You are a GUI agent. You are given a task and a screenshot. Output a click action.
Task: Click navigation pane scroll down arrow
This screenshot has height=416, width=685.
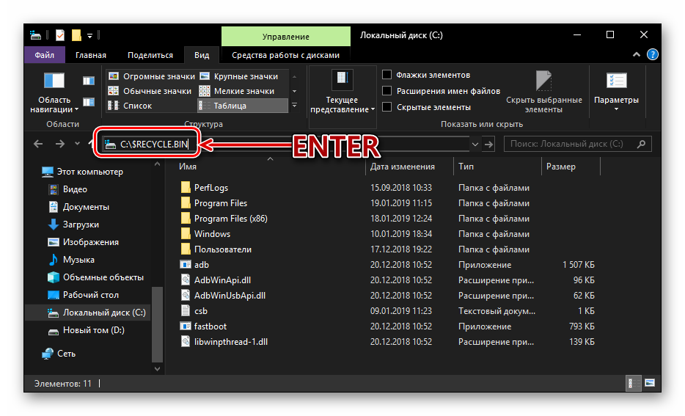[x=157, y=369]
